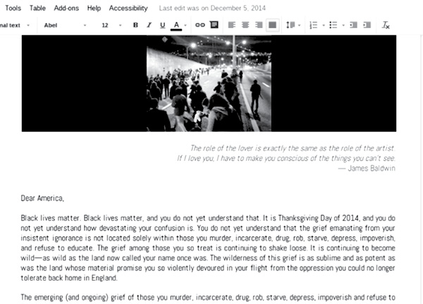Toggle bold formatting
The image size is (423, 304).
tap(135, 25)
